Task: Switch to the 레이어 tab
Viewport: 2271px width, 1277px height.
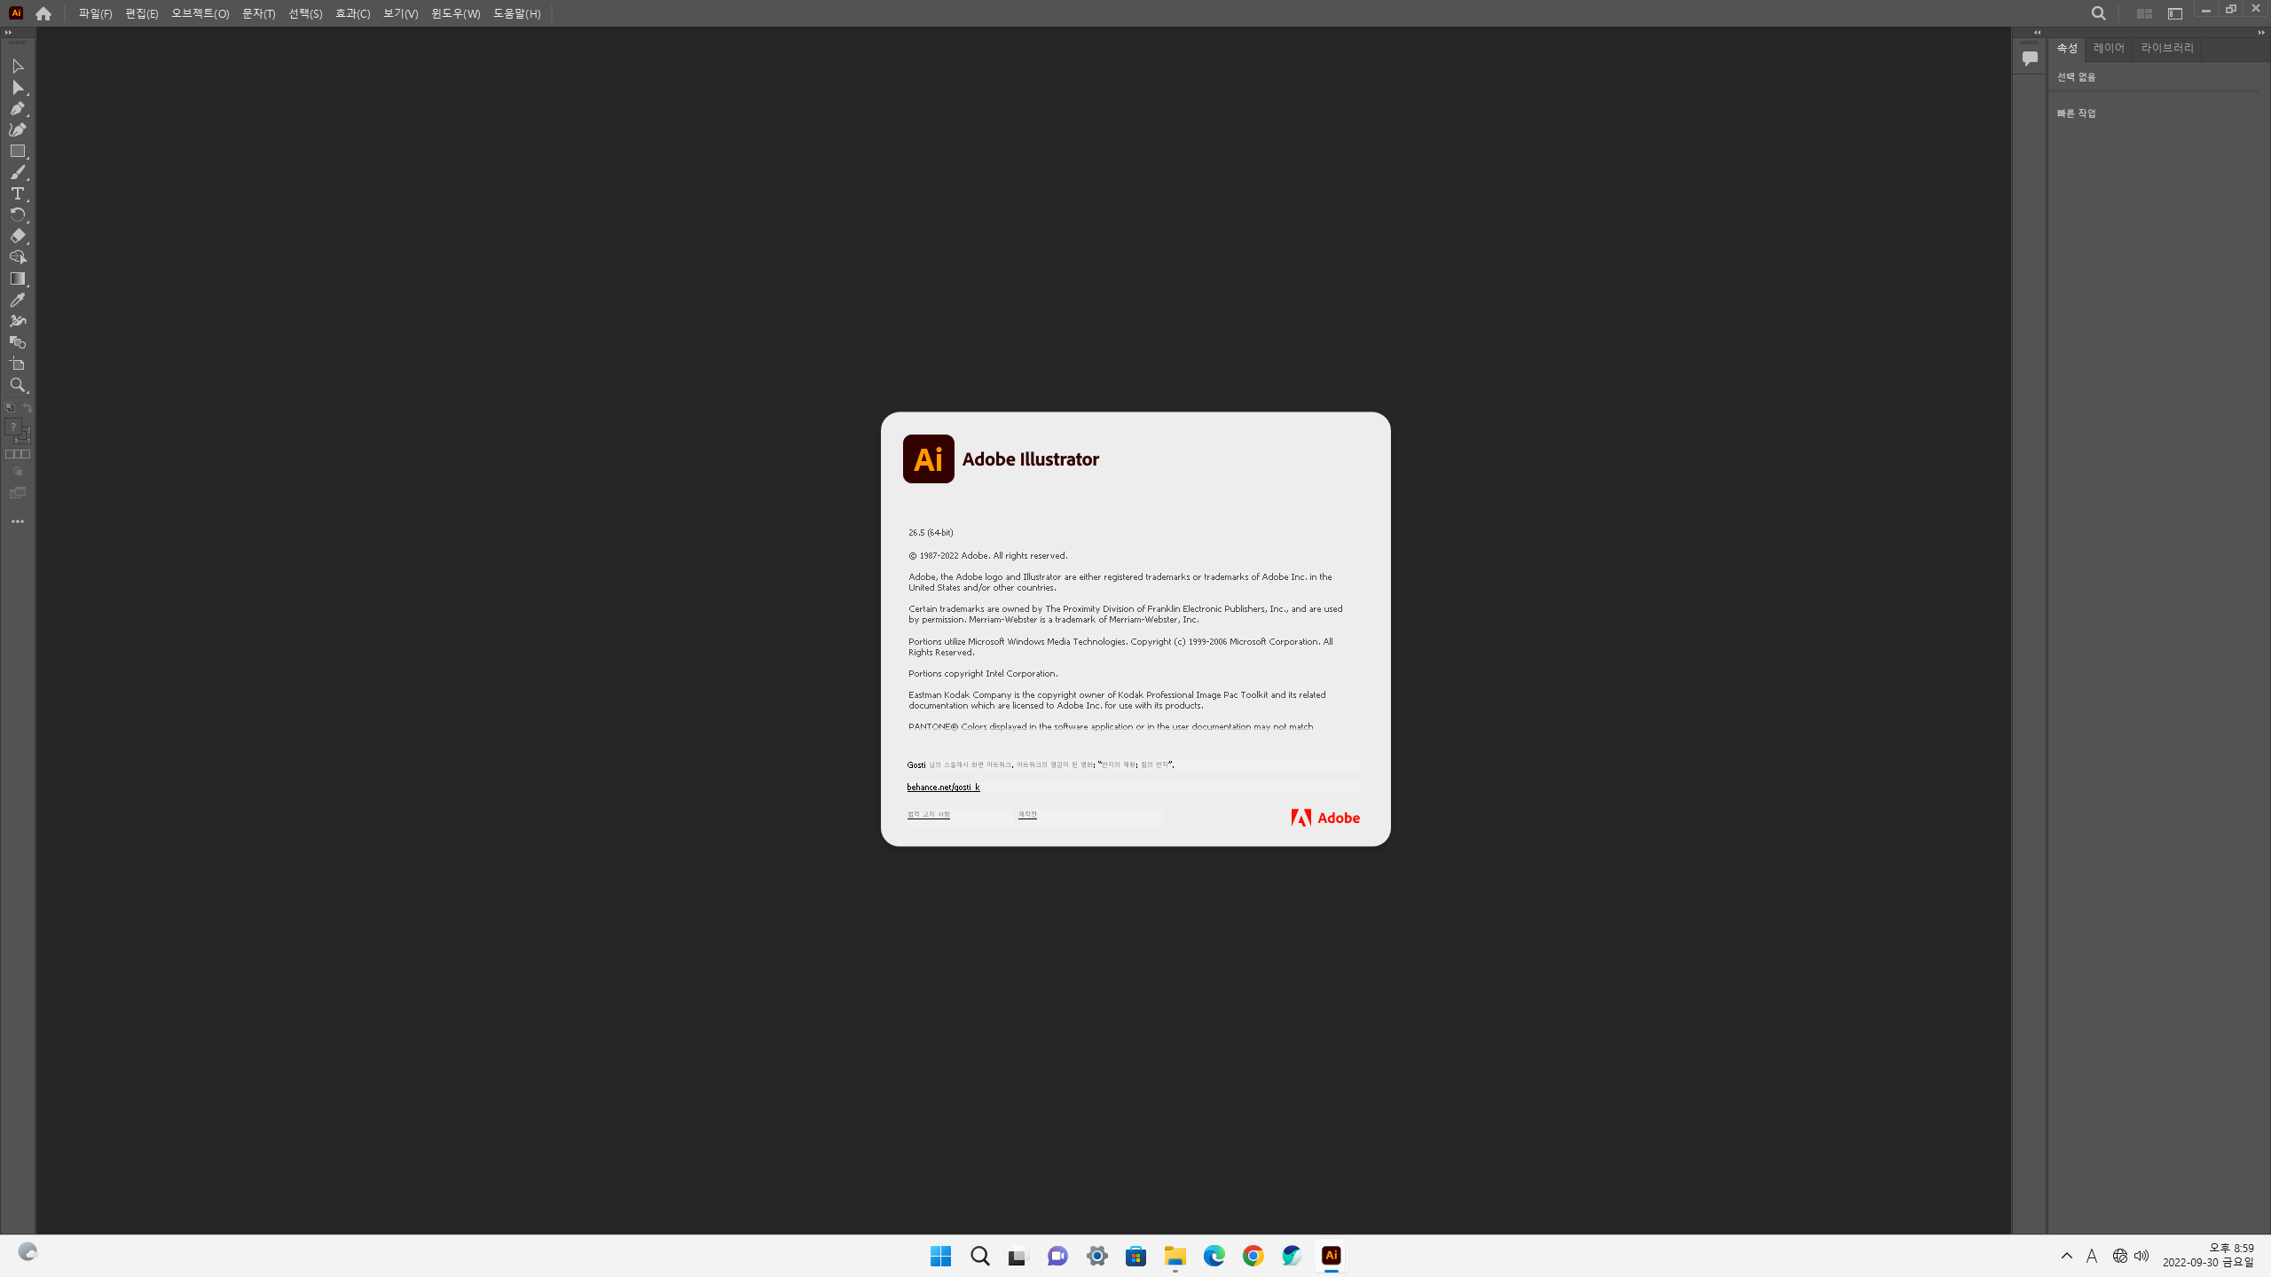Action: point(2109,48)
